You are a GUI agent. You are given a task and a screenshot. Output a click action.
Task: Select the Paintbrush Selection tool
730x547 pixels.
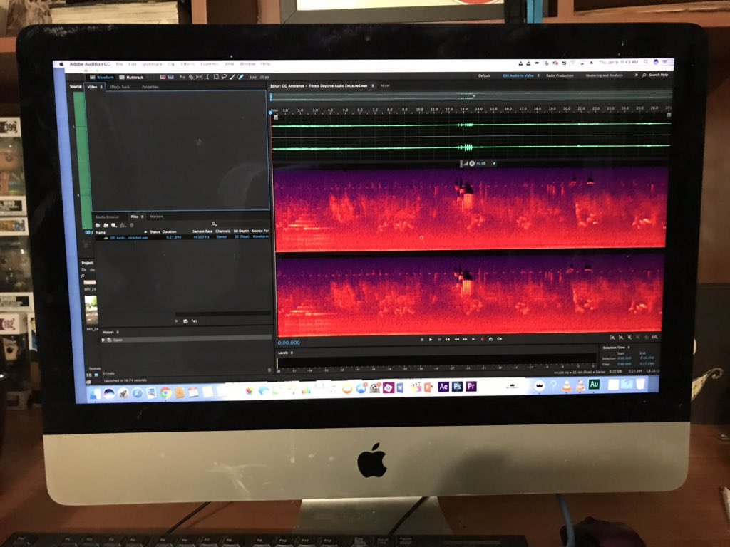click(232, 77)
